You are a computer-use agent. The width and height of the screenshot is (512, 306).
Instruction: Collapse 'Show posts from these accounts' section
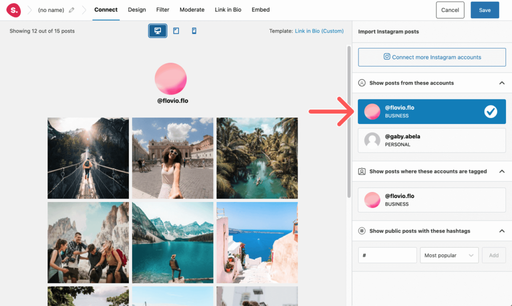coord(502,83)
